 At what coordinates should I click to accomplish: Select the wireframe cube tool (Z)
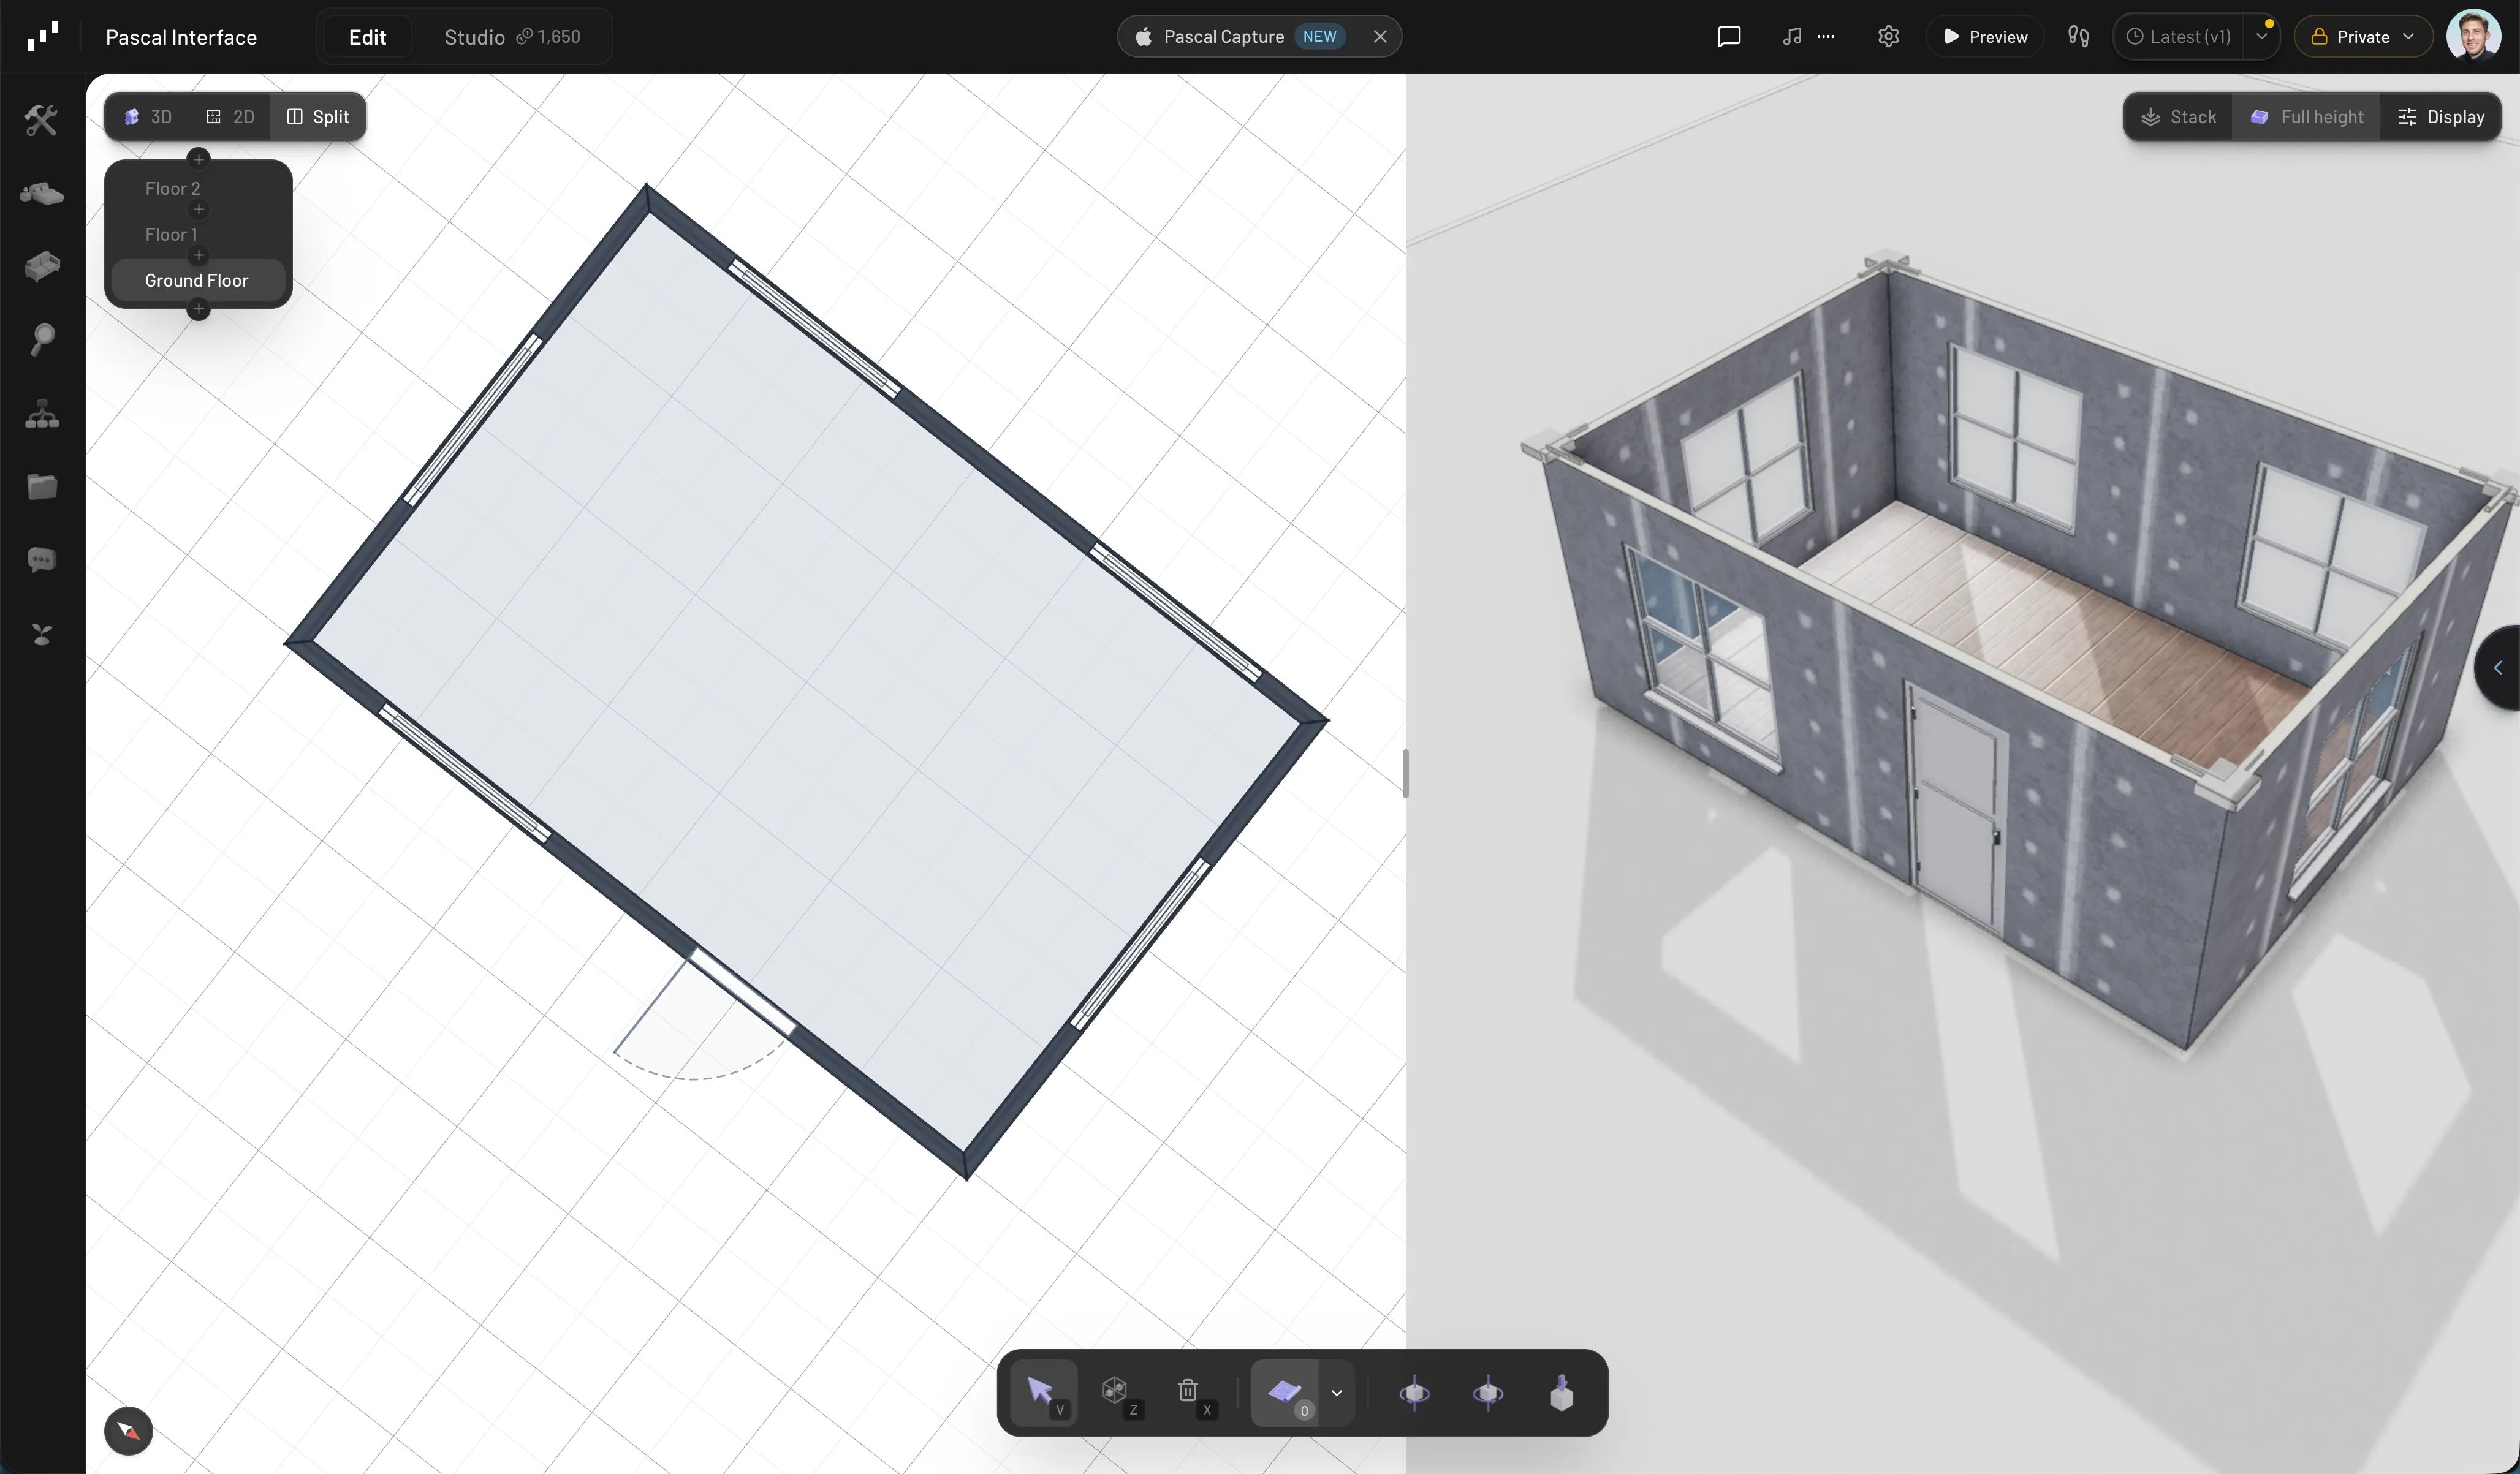point(1118,1393)
